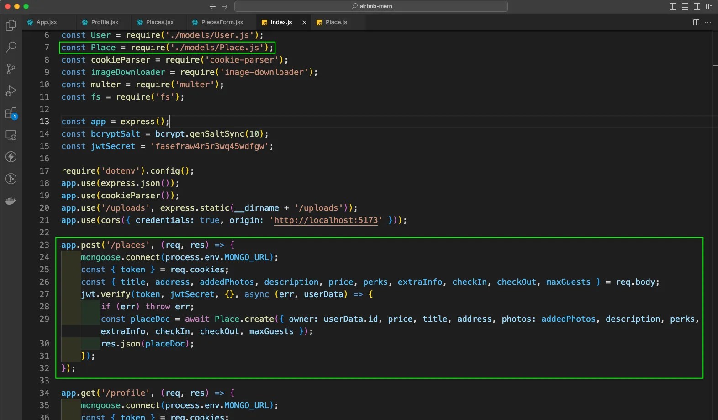Open the git graph circular icon in sidebar

click(11, 179)
